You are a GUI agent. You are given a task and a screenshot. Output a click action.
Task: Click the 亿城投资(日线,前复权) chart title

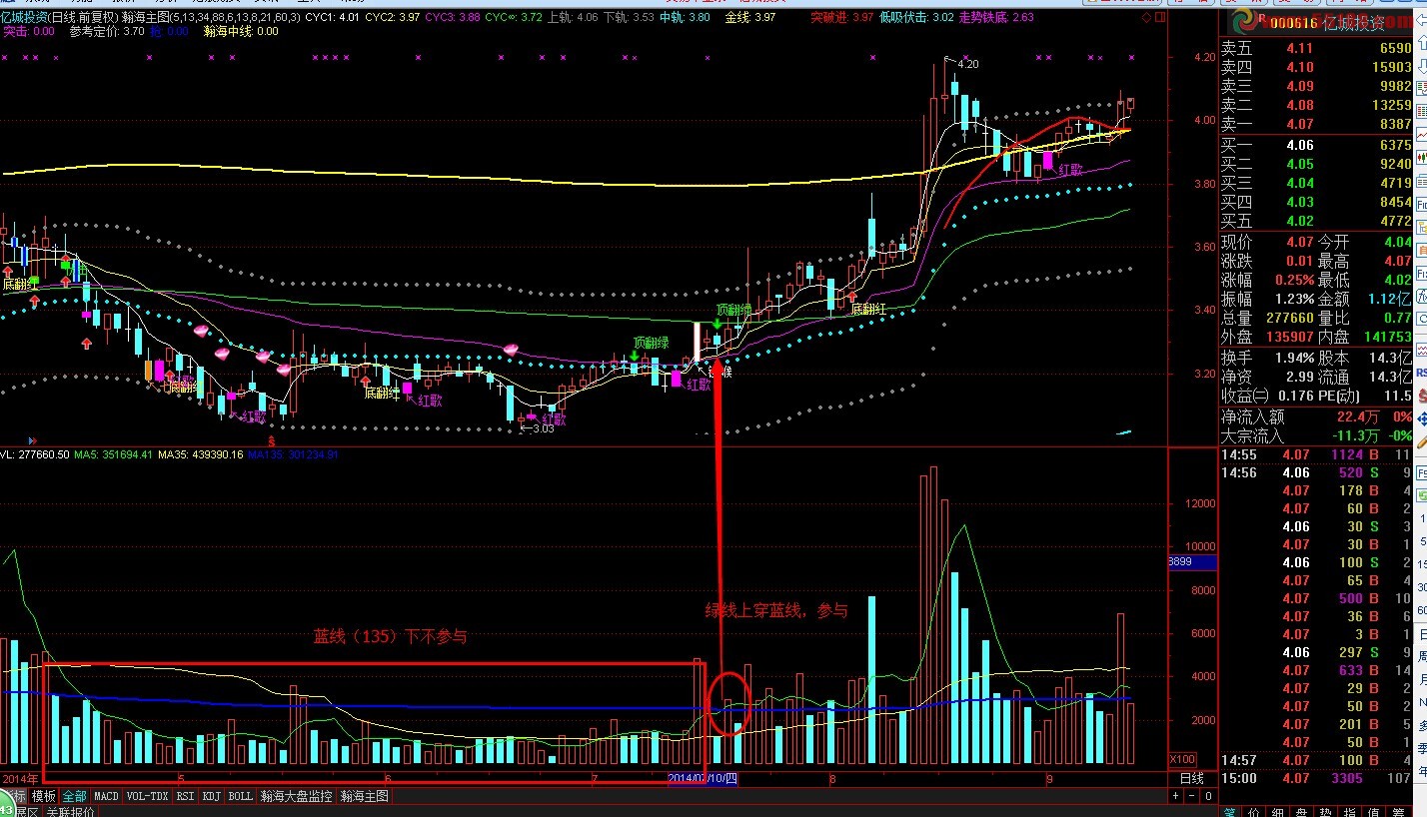60,18
